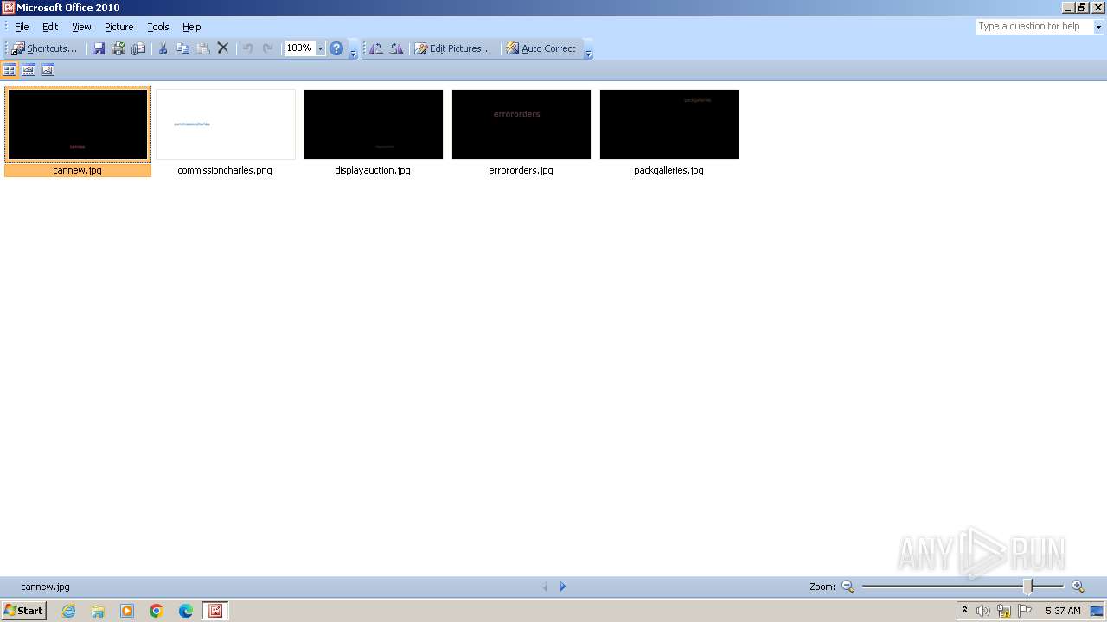Open the Help menu

coord(192,27)
